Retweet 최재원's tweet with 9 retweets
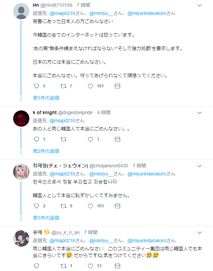 (x=63, y=206)
